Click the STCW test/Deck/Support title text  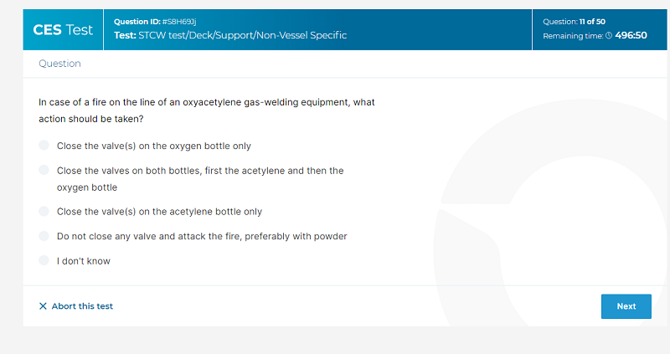(x=230, y=35)
